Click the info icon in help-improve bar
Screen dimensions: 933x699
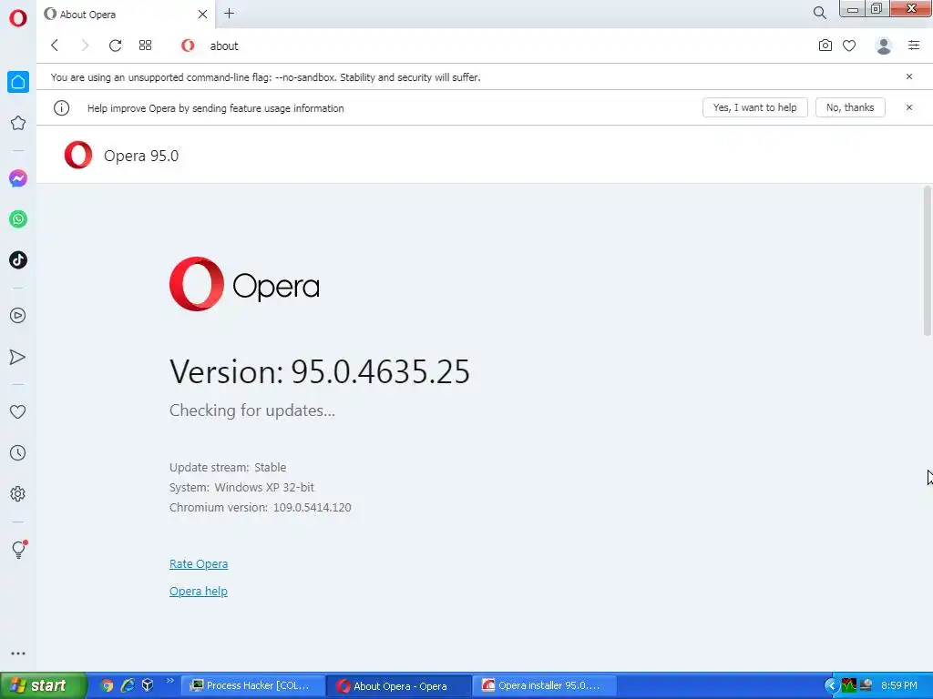(61, 108)
